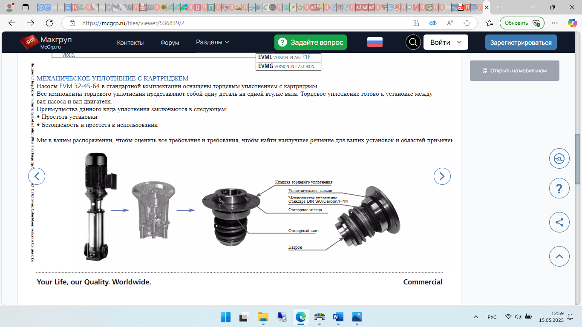The height and width of the screenshot is (327, 582).
Task: Click the Макгруп site logo
Action: pos(46,42)
